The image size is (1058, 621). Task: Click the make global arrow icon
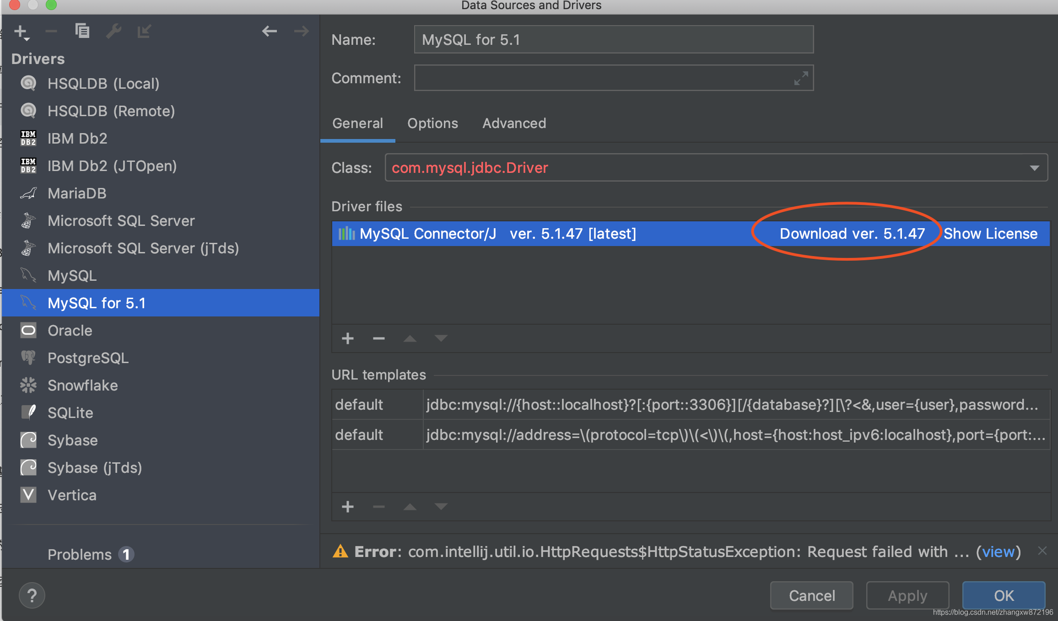tap(144, 31)
